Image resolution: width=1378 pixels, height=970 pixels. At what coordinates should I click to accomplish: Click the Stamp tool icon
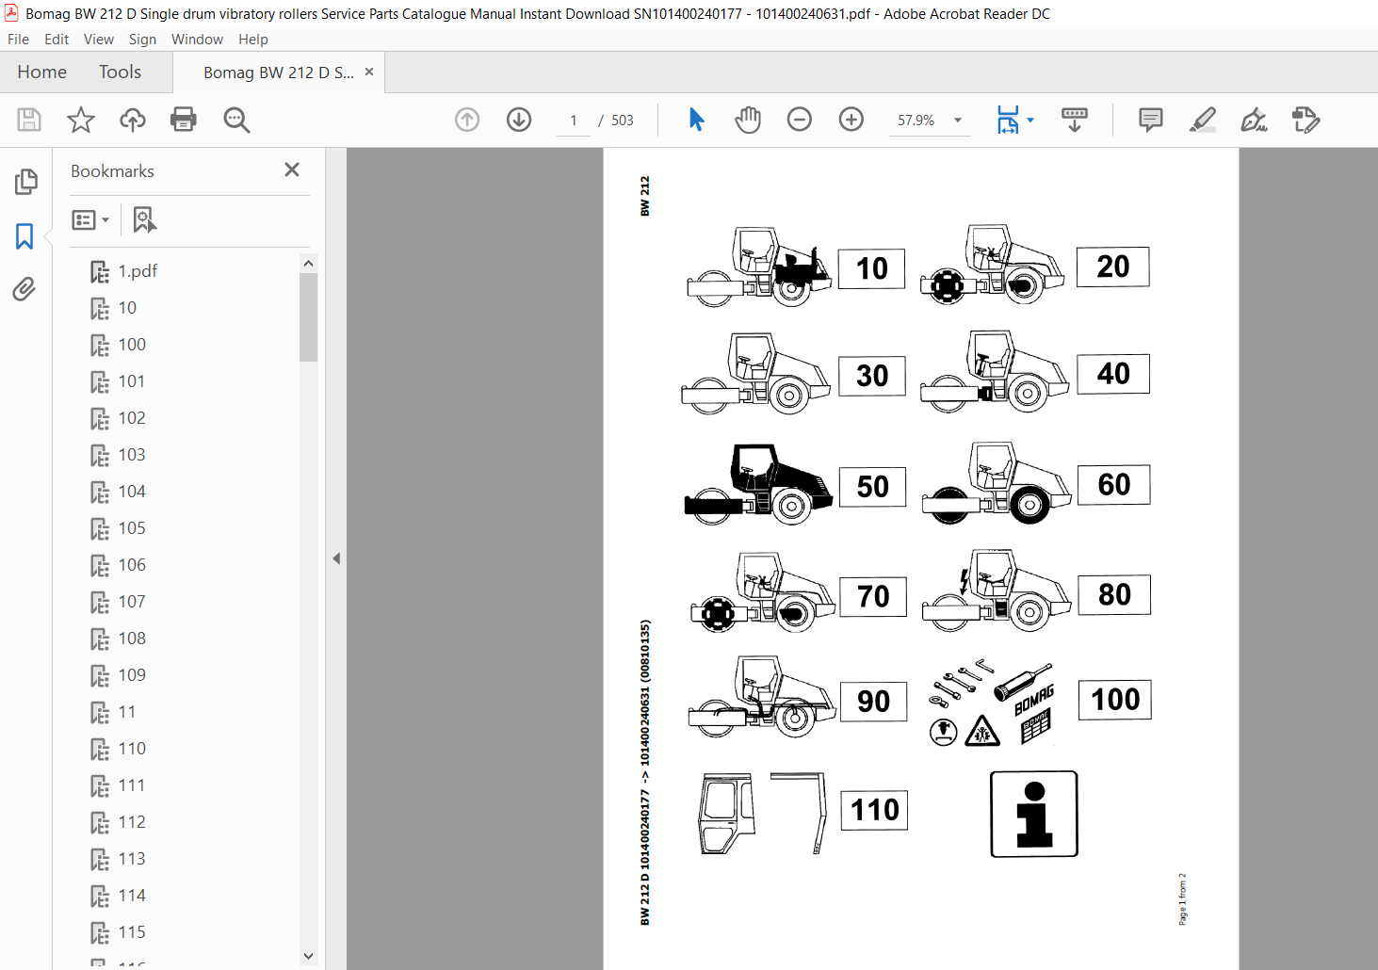(1305, 120)
